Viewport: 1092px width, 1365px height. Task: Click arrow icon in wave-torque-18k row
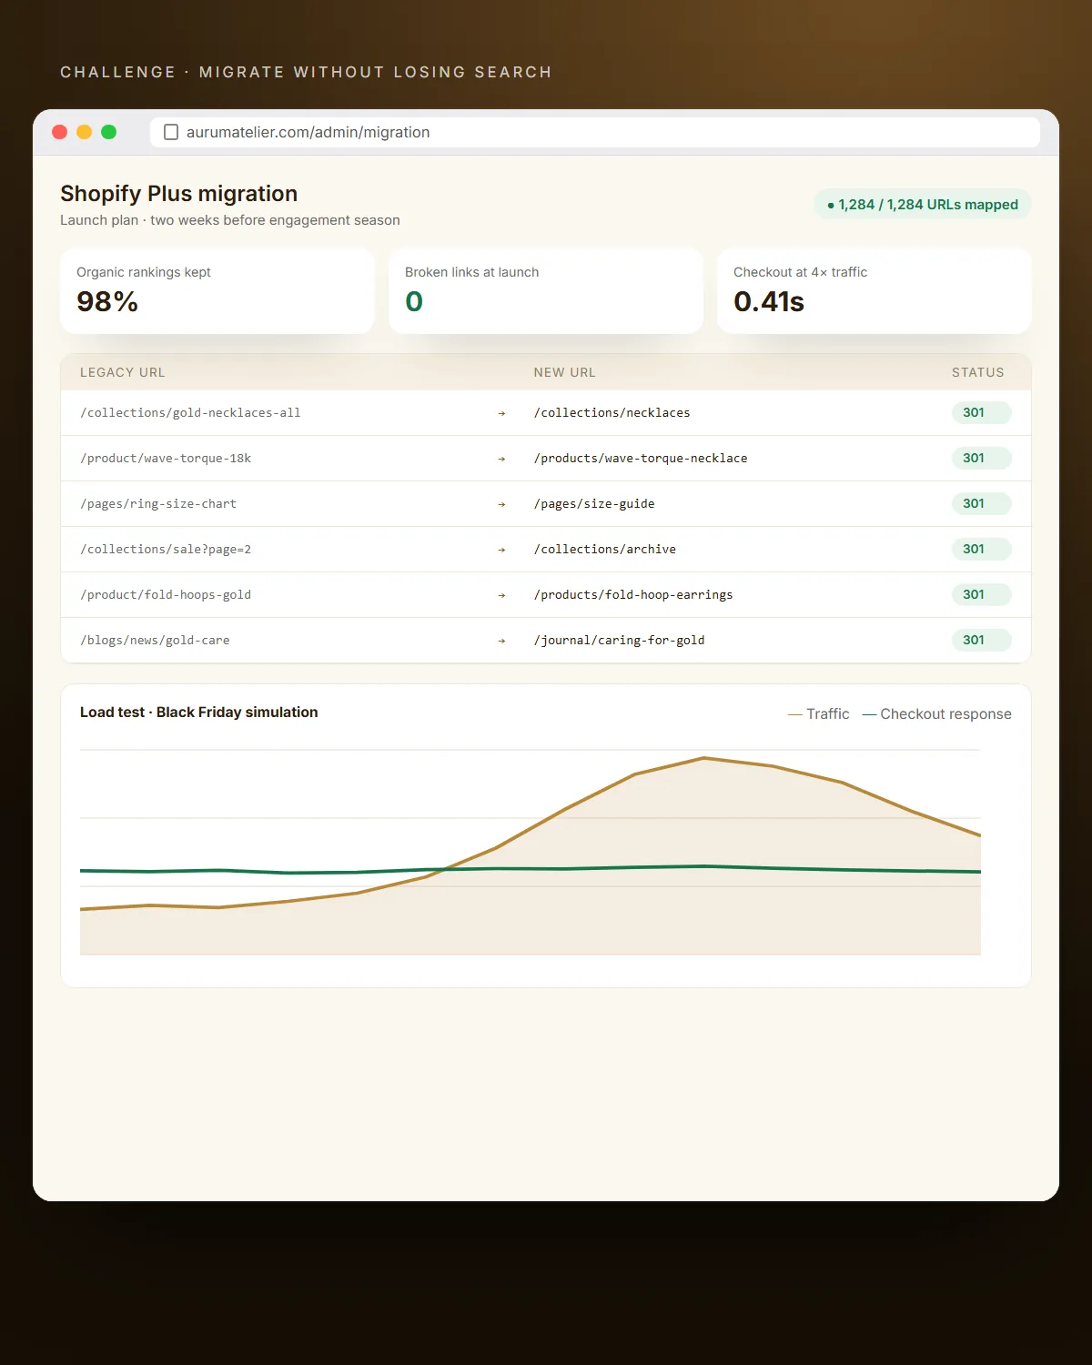[501, 459]
